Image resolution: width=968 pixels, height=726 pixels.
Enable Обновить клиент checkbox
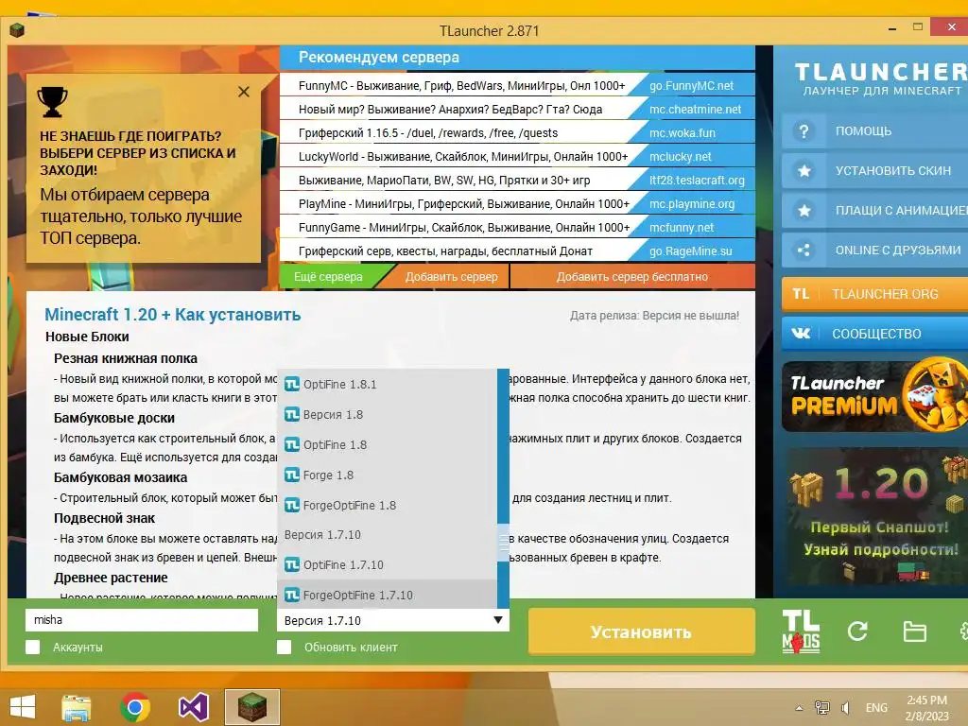click(x=284, y=647)
